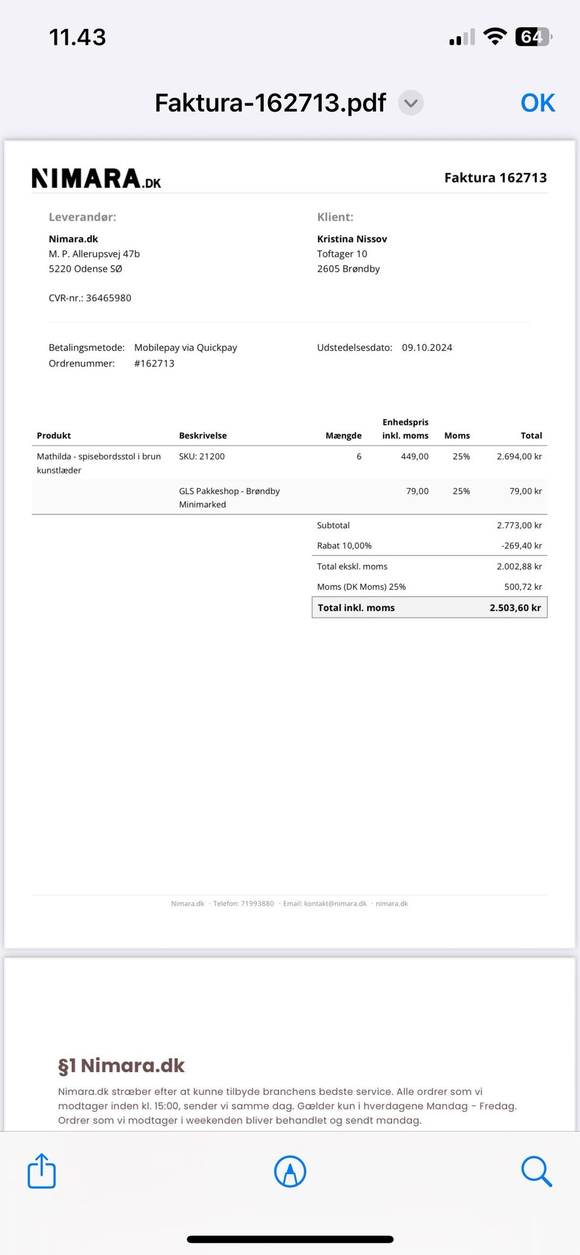Open the Markup pen tool
This screenshot has height=1255, width=580.
tap(290, 1172)
